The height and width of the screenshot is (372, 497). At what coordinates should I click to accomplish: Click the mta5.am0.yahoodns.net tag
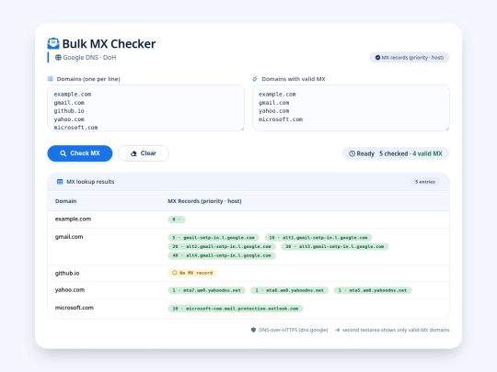point(373,290)
